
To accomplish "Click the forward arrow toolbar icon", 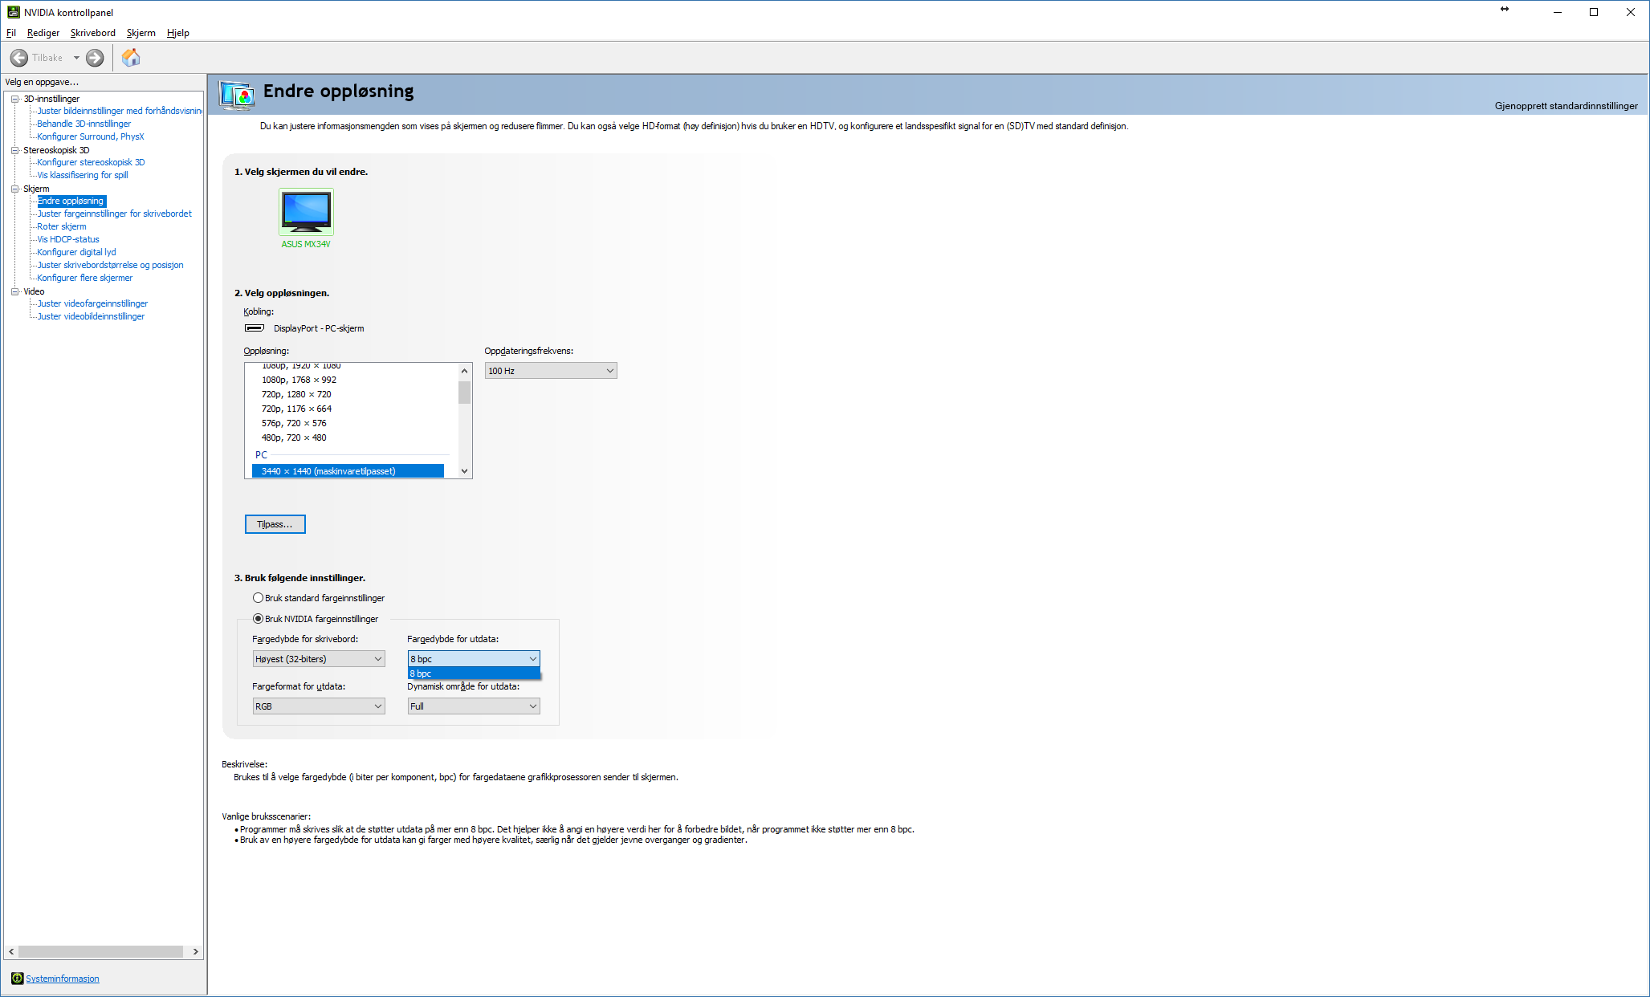I will point(95,58).
